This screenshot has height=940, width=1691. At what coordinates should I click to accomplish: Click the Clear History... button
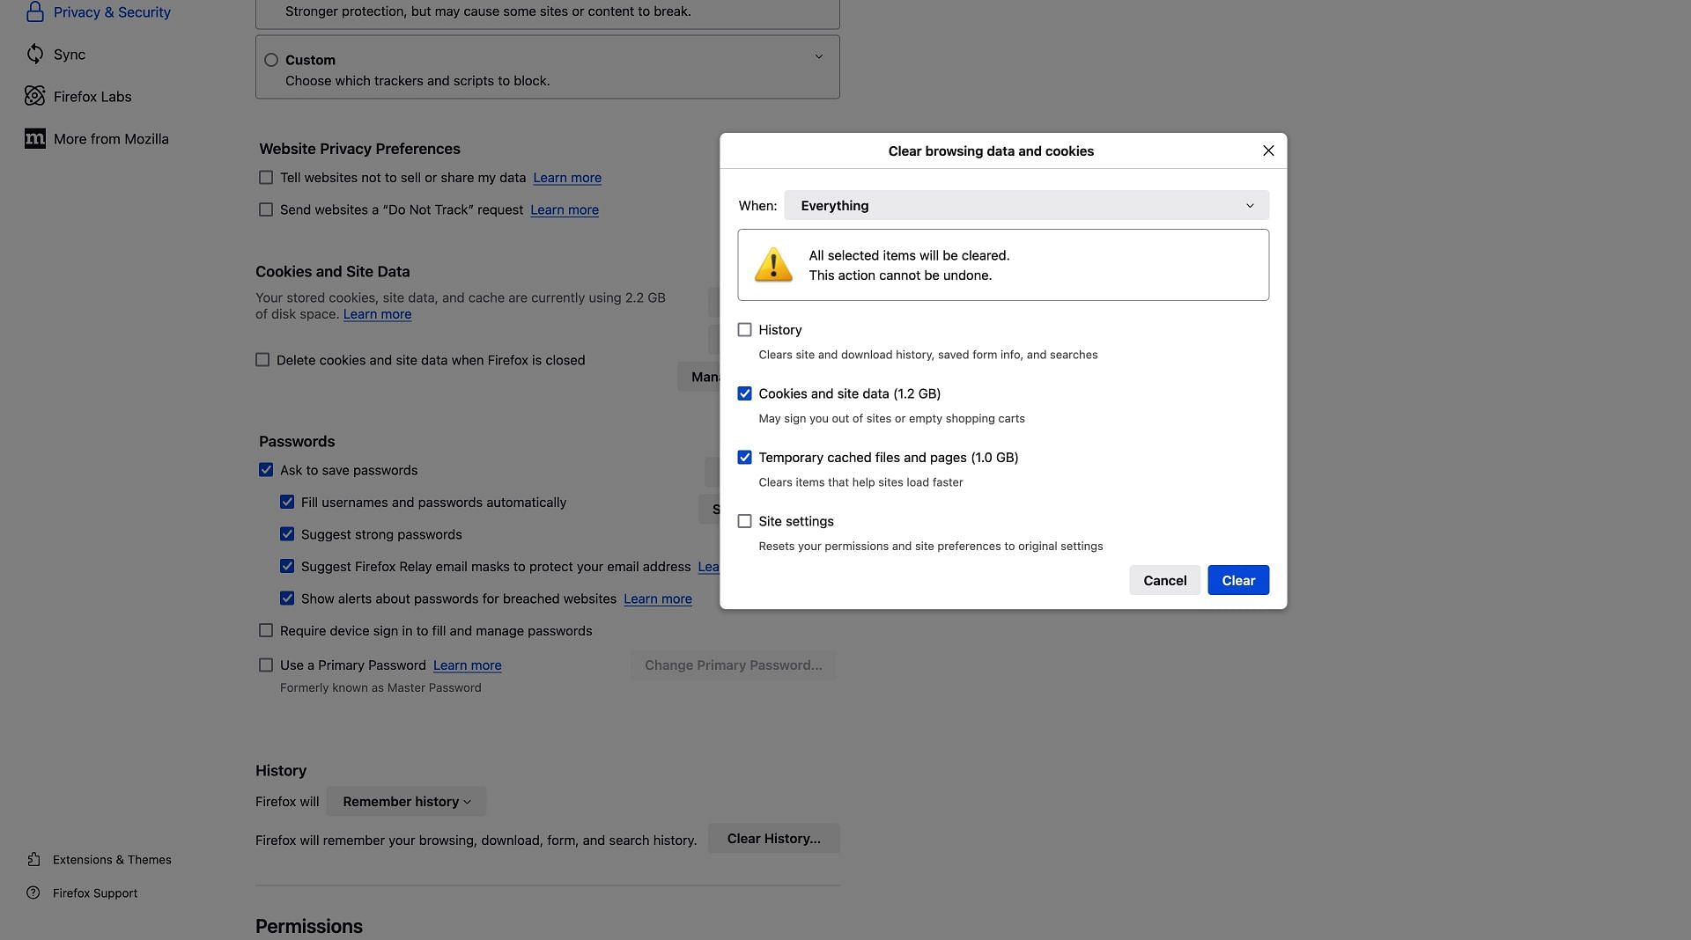[773, 839]
